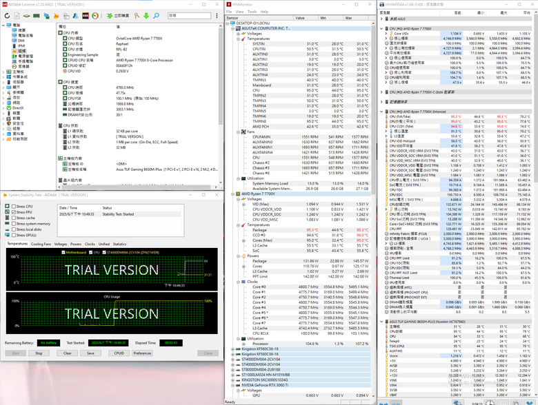Expand the DirectX node arrow in AIDA64 tree
This screenshot has height=405, width=538.
point(3,108)
